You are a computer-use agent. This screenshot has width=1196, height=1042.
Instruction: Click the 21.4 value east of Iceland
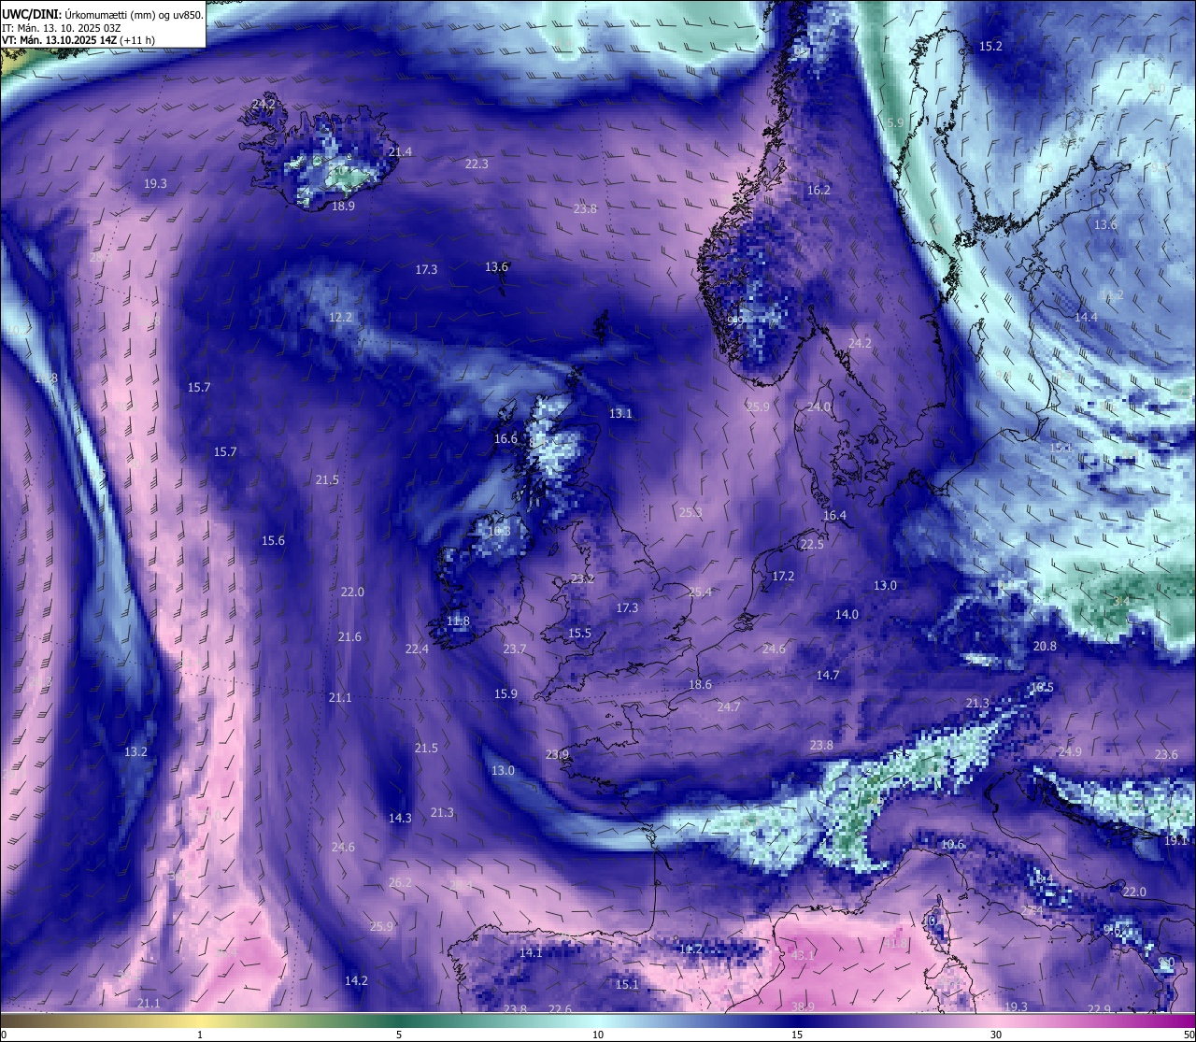pyautogui.click(x=400, y=151)
